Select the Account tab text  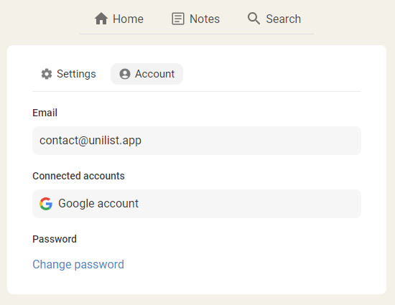tap(154, 74)
